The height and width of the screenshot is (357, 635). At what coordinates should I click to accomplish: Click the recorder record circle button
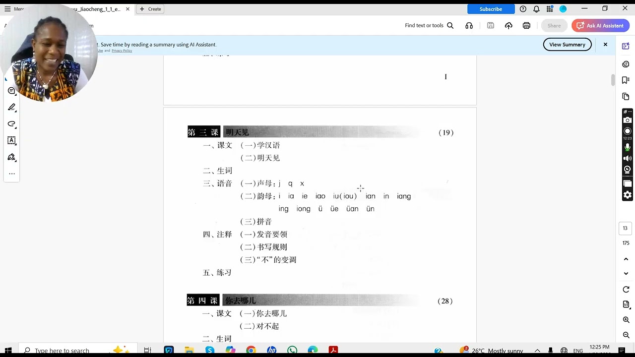(628, 131)
